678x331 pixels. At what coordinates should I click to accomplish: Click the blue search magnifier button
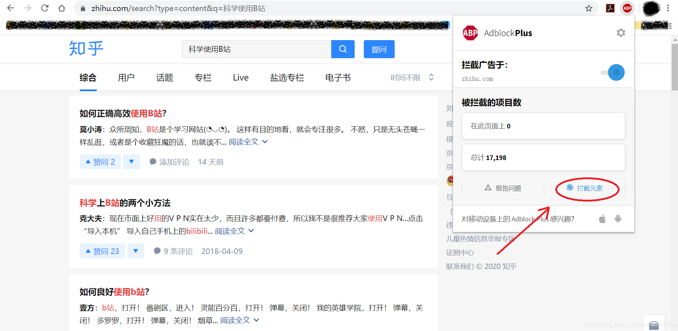(343, 49)
